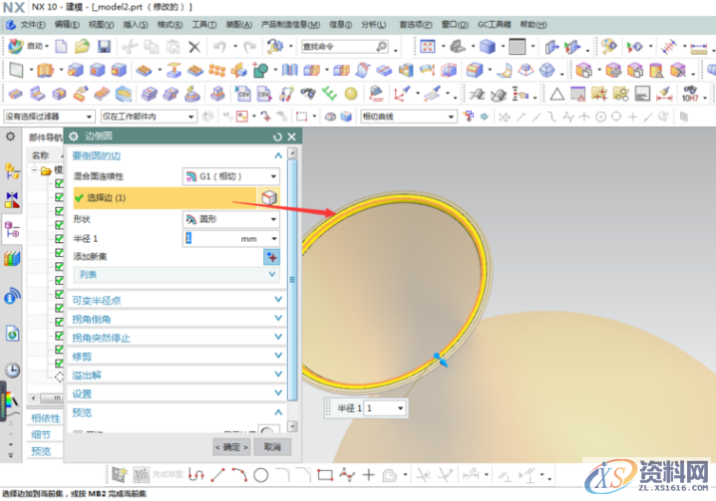The height and width of the screenshot is (501, 716).
Task: Toggle the Preview checkbox in the dialog
Action: click(79, 431)
